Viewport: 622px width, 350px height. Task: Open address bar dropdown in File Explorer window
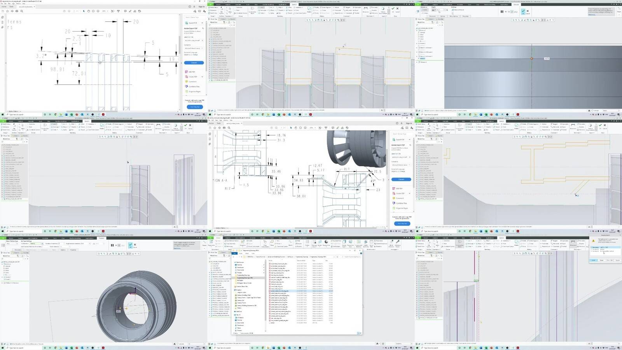click(x=334, y=257)
